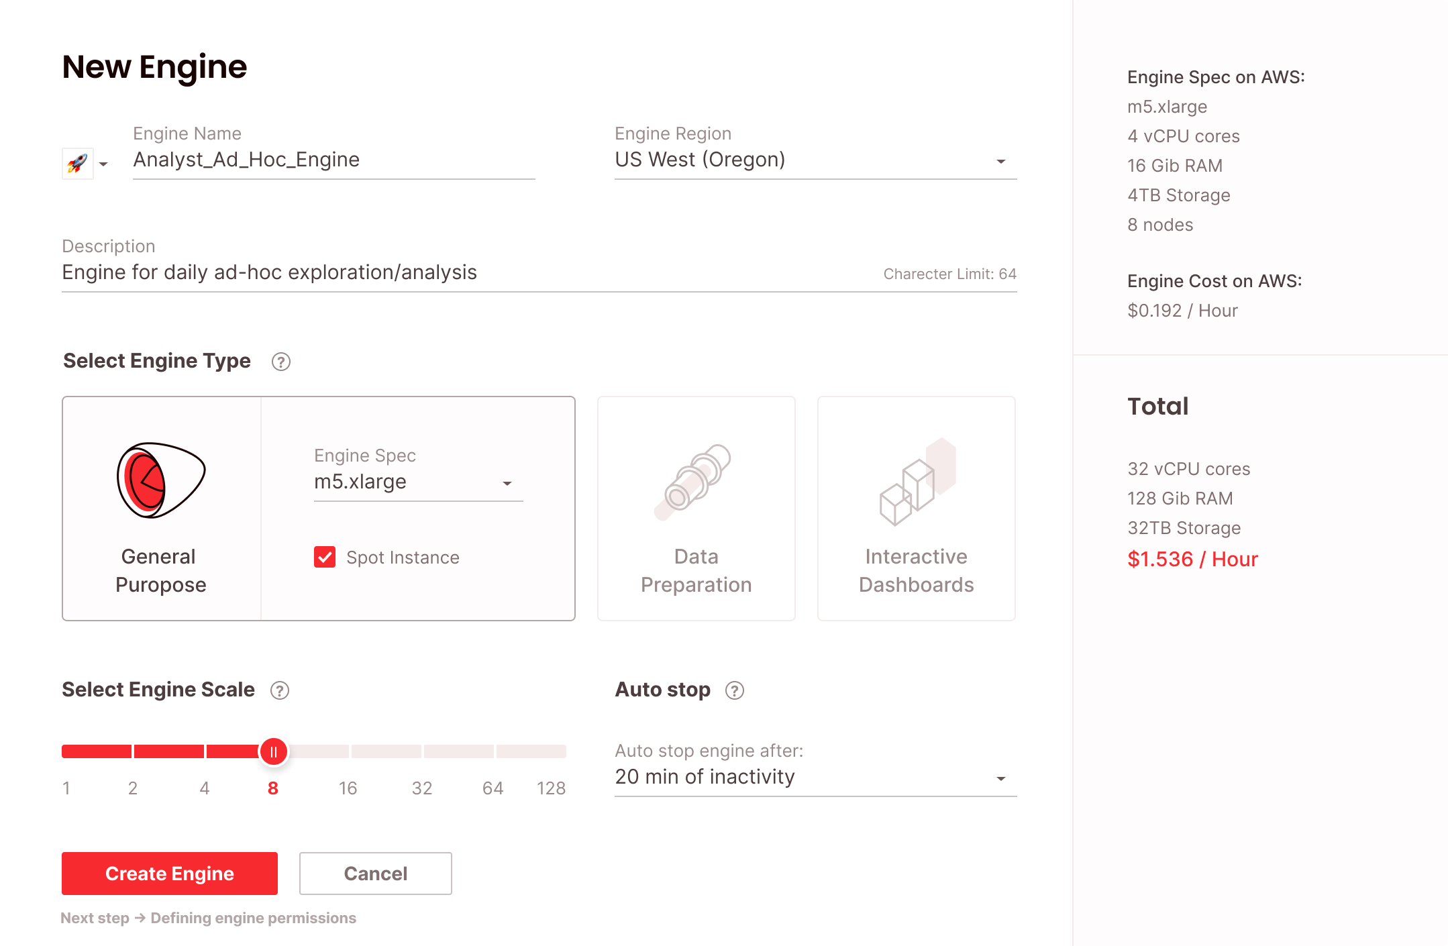1448x946 pixels.
Task: Open the engine icon picker arrow
Action: point(103,164)
